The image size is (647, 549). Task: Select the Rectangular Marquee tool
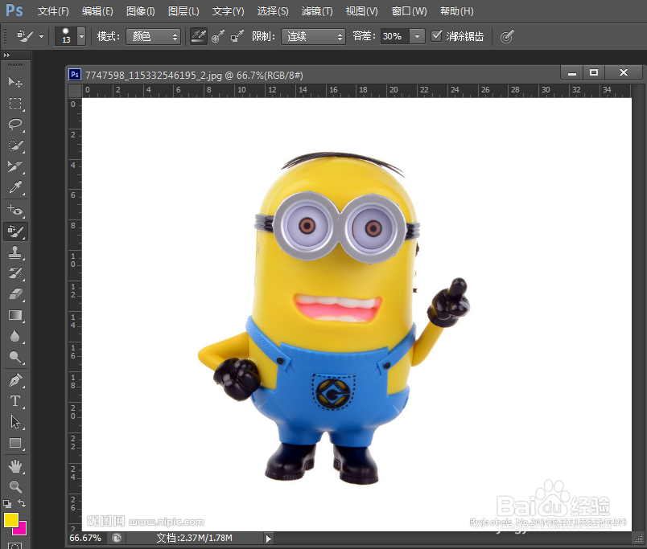coord(15,103)
